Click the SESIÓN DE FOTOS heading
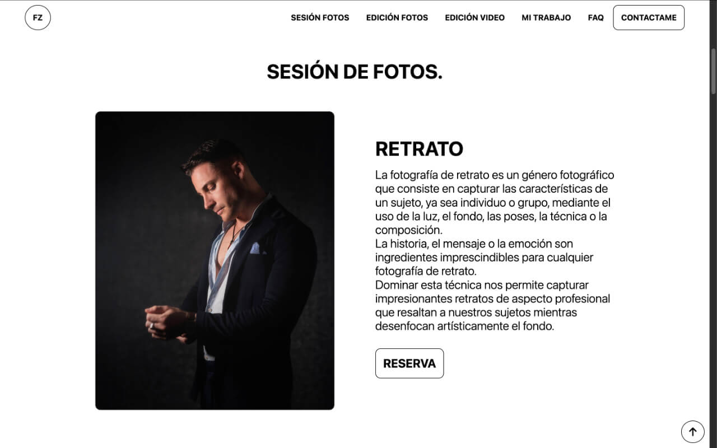Viewport: 717px width, 448px height. 355,72
